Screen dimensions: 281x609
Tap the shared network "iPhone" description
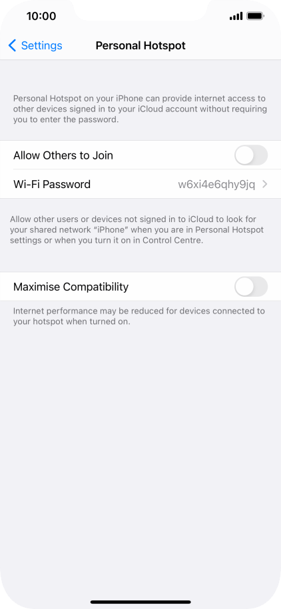(137, 230)
